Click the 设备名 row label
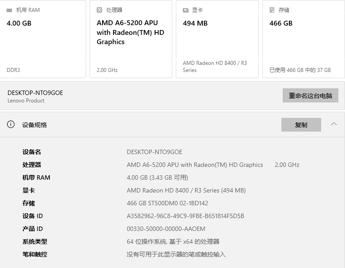 coord(32,152)
